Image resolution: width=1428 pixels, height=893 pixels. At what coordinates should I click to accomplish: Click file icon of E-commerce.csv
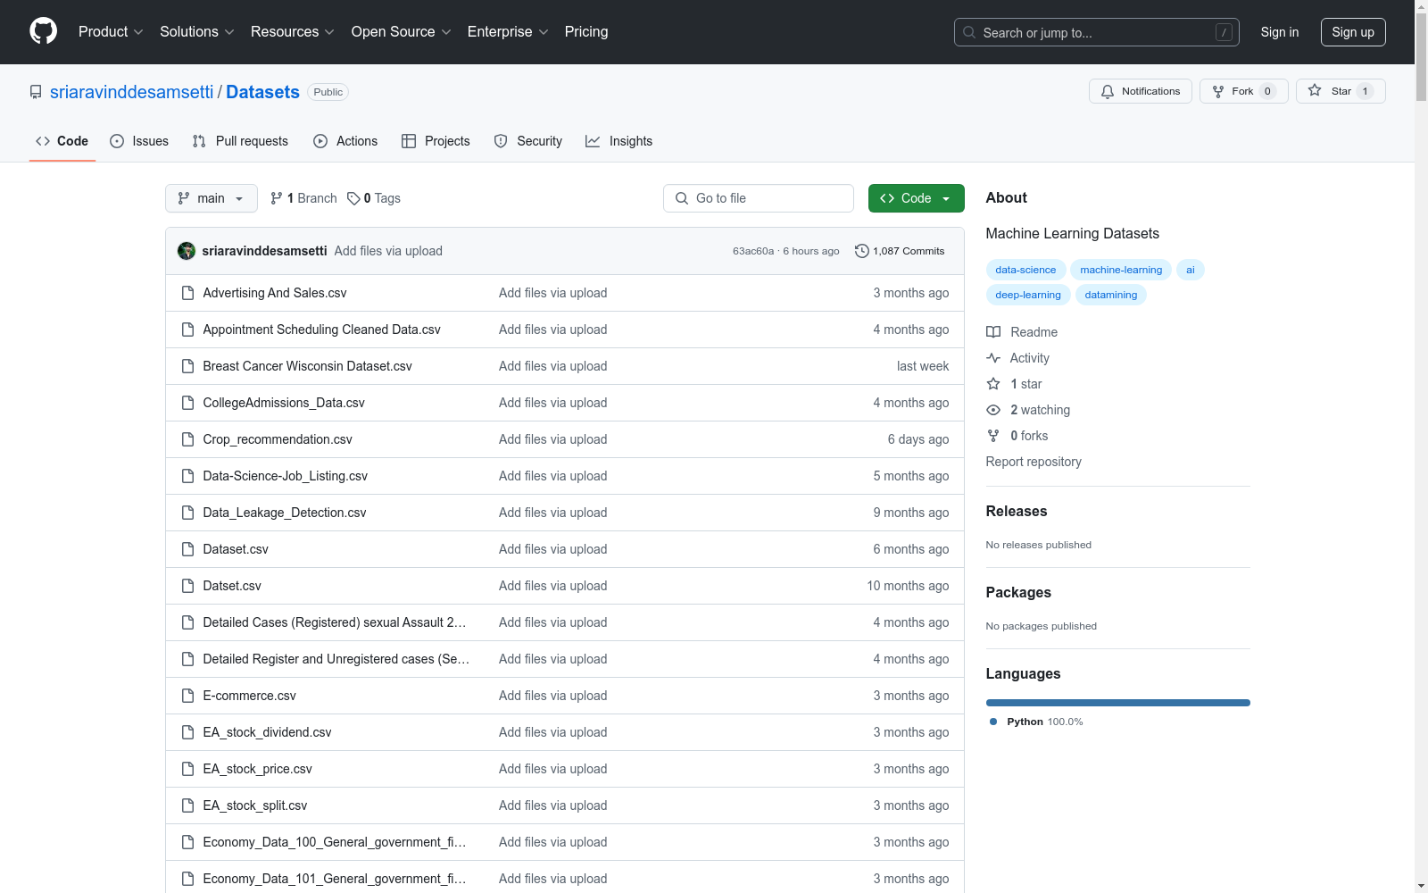[x=187, y=696]
